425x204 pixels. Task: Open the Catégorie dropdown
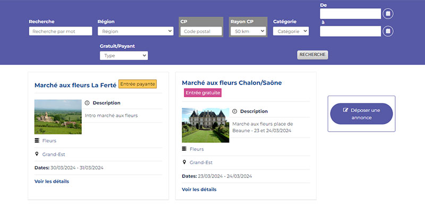(291, 31)
